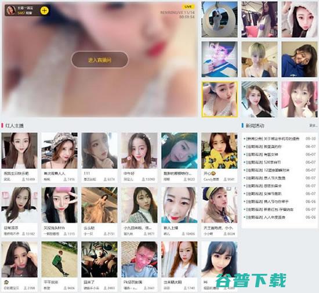Open the navy cap blonde girl stream card

click(x=219, y=212)
